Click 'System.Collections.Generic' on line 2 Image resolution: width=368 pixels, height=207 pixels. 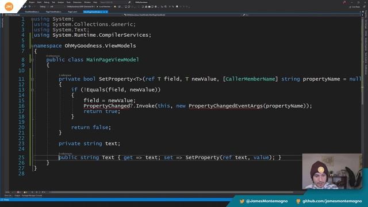click(93, 24)
